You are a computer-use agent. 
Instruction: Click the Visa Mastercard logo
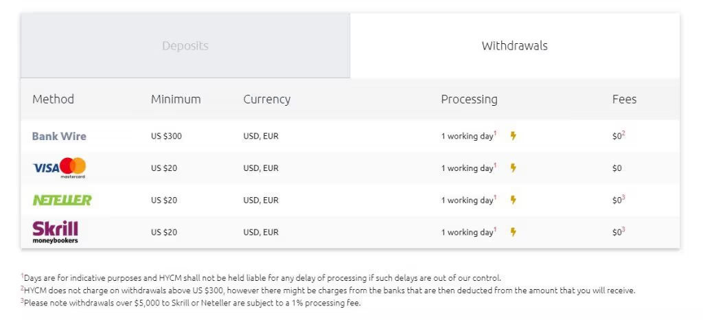59,168
